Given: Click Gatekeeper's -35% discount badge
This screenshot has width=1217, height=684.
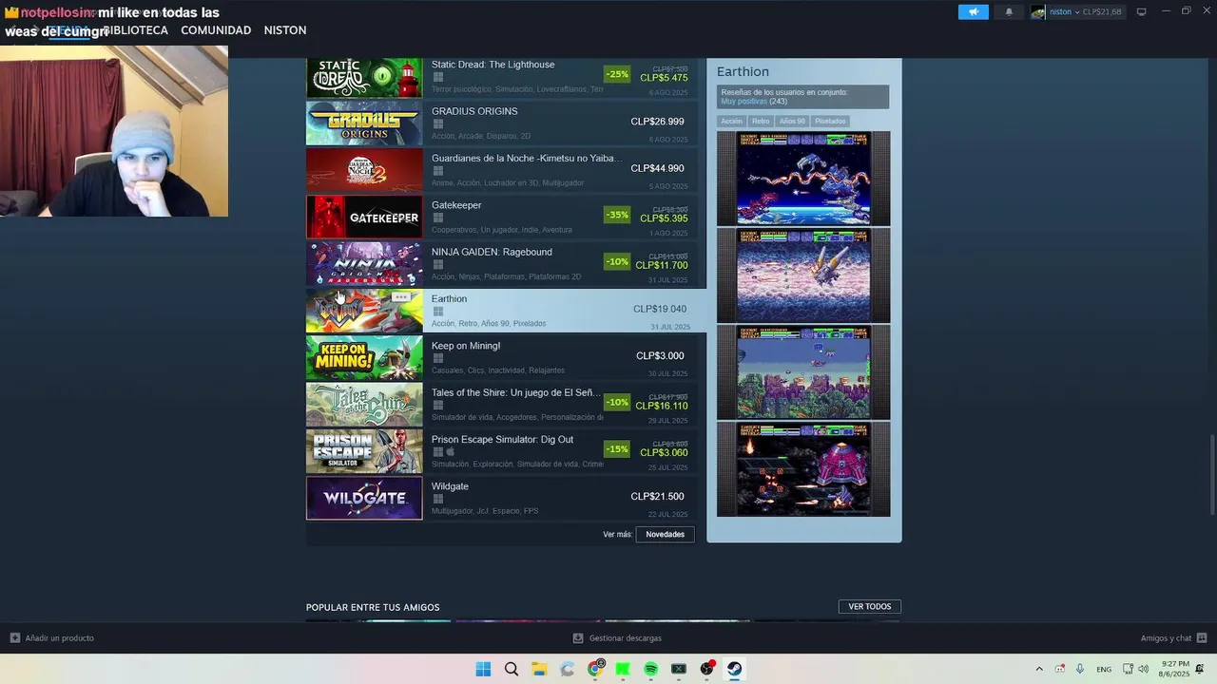Looking at the screenshot, I should [x=617, y=215].
